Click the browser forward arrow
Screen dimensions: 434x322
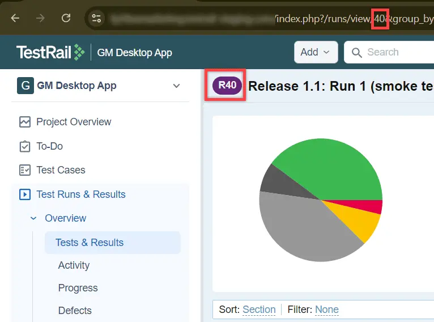[40, 18]
